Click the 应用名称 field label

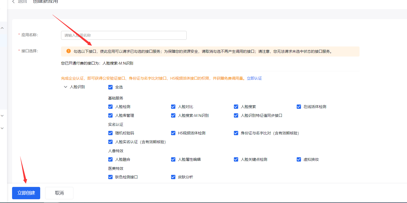tap(30, 35)
